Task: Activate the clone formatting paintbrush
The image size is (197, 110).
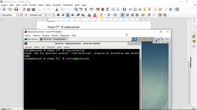Action: 57,9
